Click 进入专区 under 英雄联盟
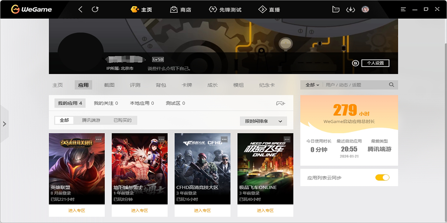 pos(77,211)
